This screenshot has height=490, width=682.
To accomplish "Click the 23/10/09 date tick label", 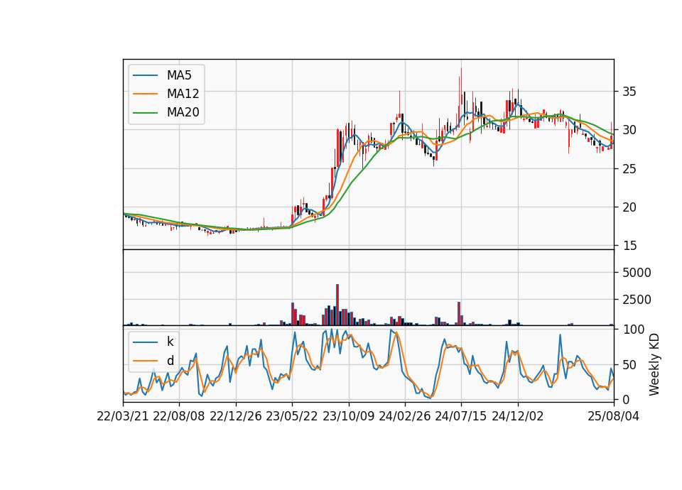I will pos(348,416).
